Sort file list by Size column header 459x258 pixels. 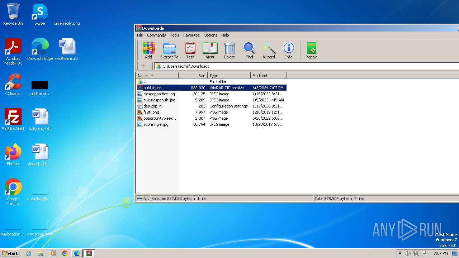pos(193,75)
